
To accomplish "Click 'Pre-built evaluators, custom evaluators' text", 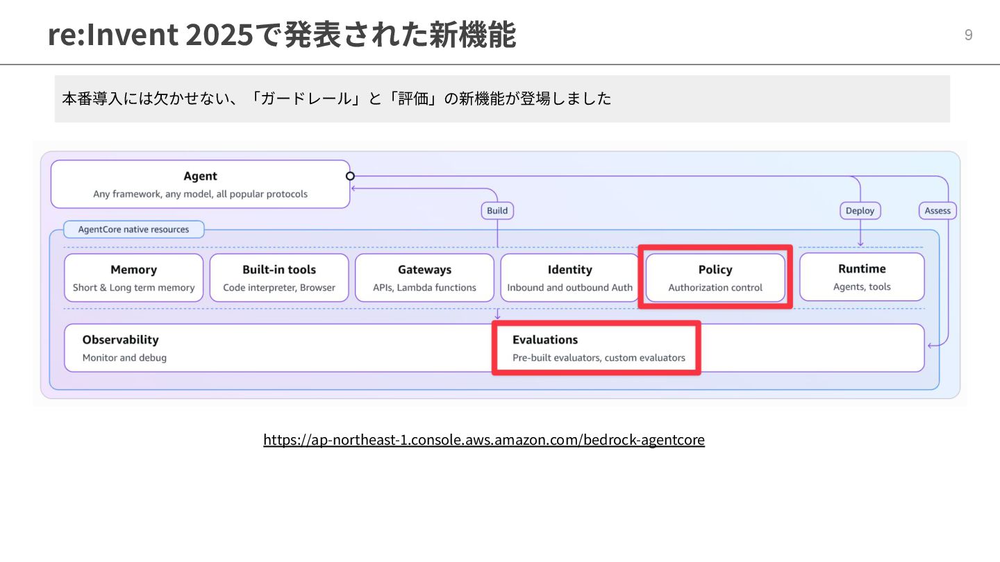I will (599, 358).
